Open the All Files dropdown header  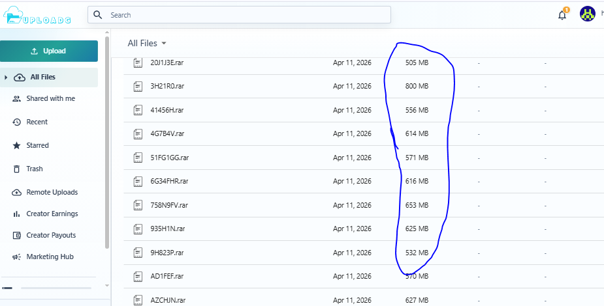click(x=147, y=43)
